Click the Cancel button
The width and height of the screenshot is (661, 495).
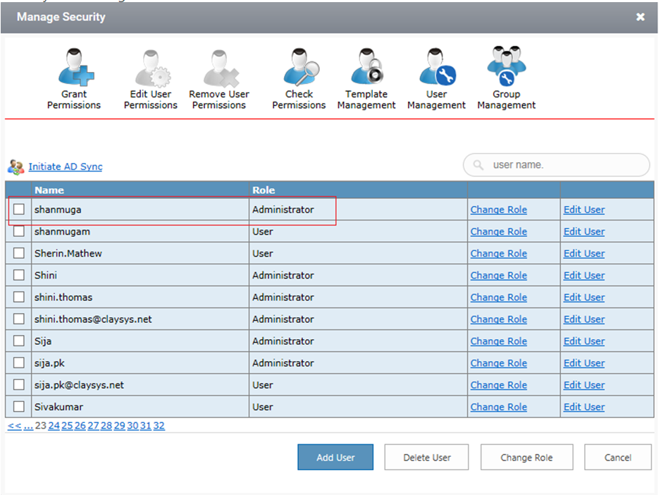pos(618,457)
